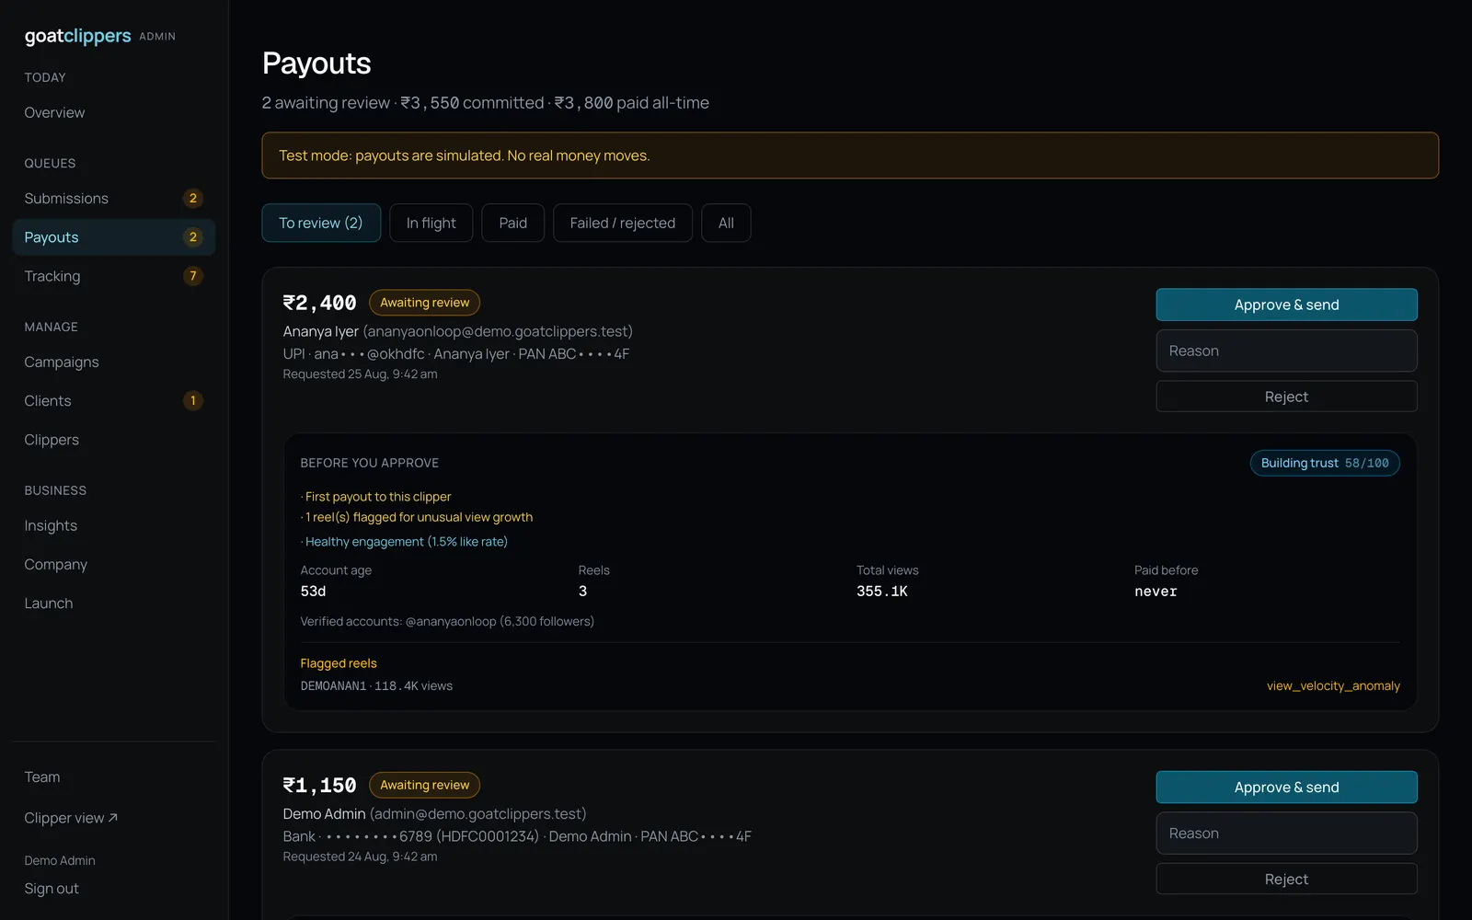Open Team settings

tap(114, 776)
